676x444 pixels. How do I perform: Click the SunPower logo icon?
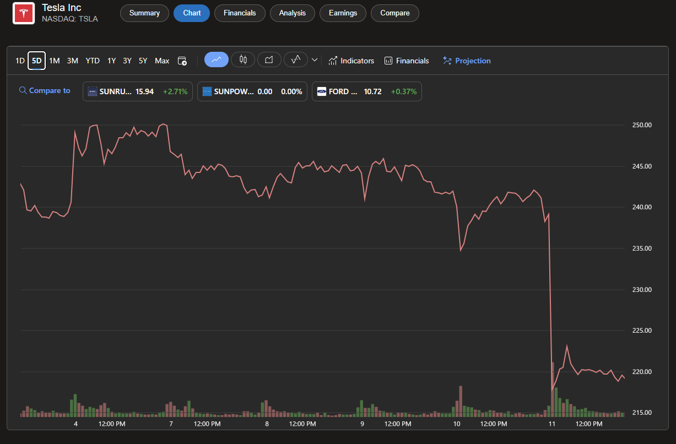pyautogui.click(x=207, y=91)
